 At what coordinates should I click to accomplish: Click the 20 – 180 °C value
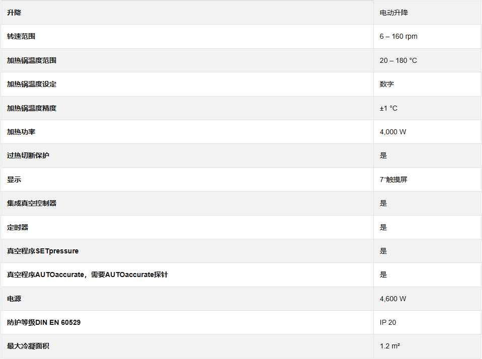(x=398, y=60)
